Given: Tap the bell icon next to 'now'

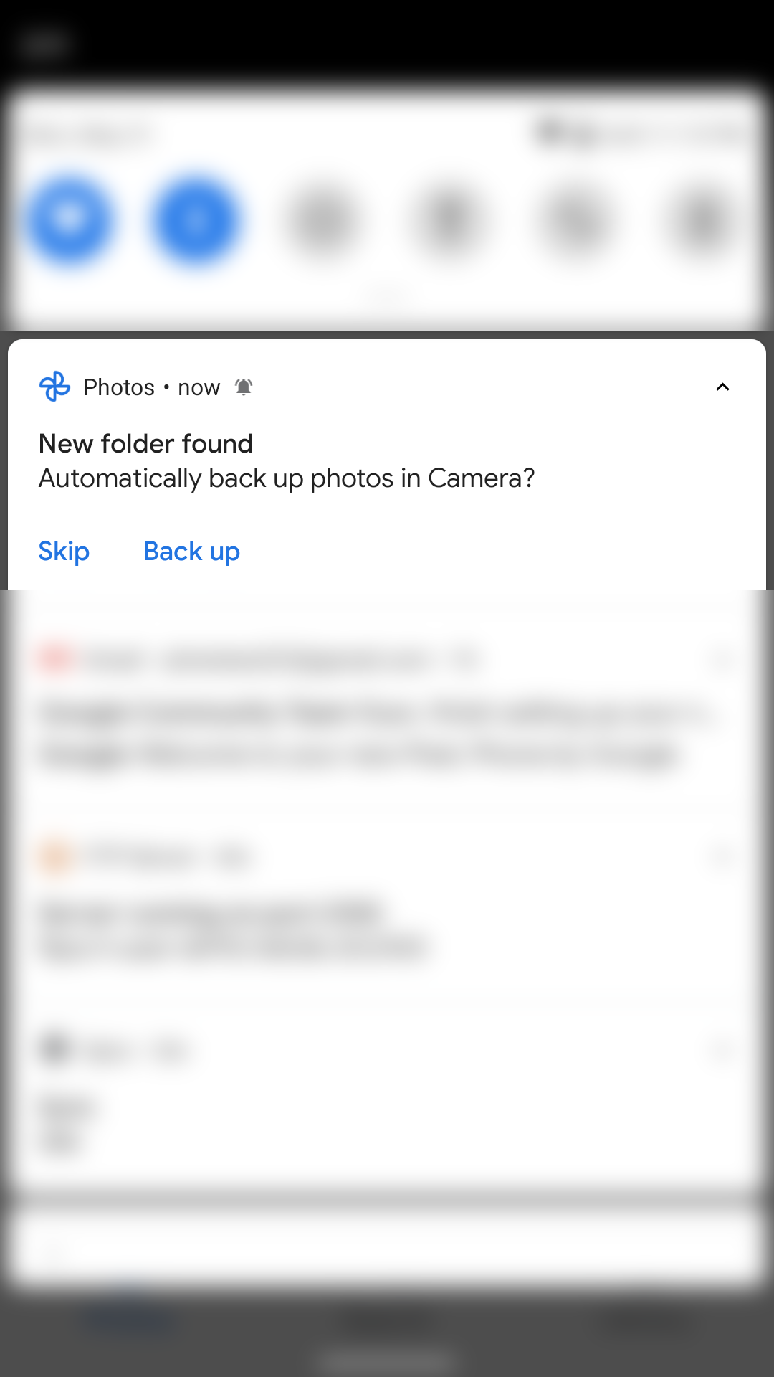Looking at the screenshot, I should tap(244, 387).
